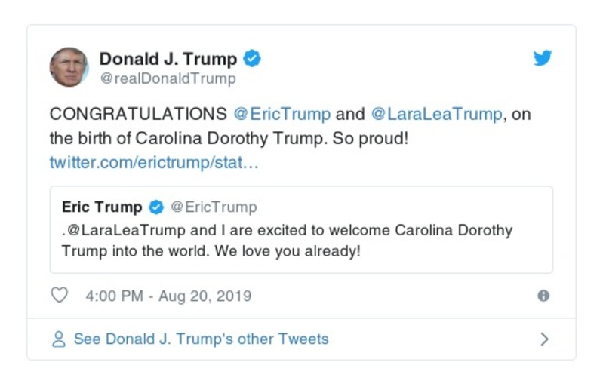This screenshot has height=387, width=603.
Task: Open the @realDonaldTrump handle
Action: [x=168, y=78]
